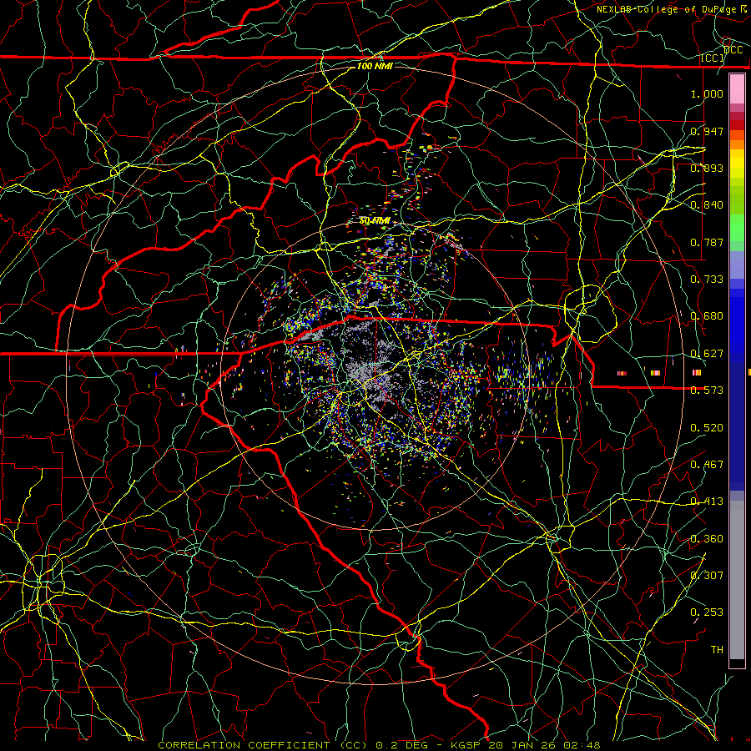Screen dimensions: 751x751
Task: Select the 0.520 scale value
Action: click(x=707, y=428)
